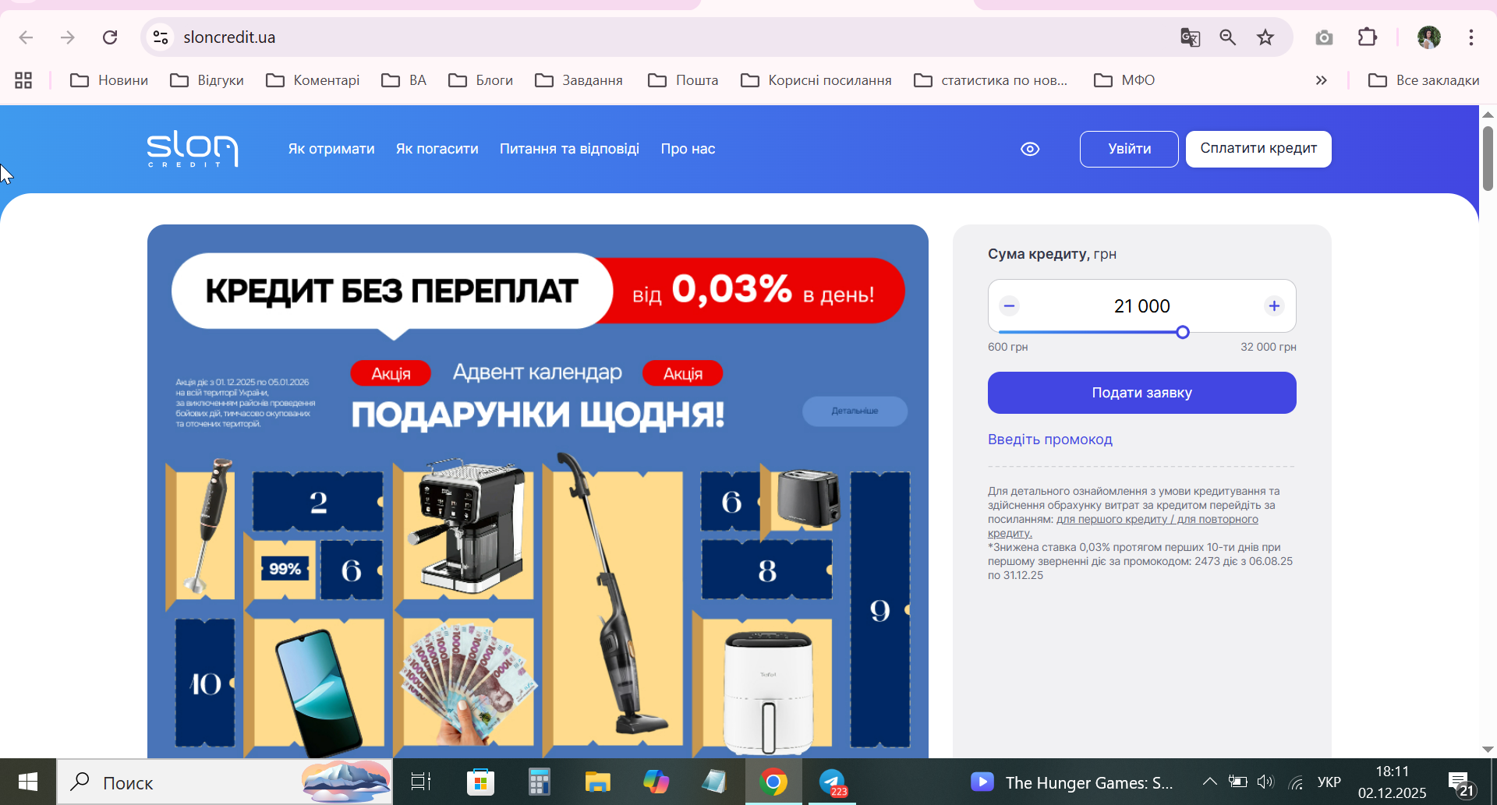Open the Windows Start menu
The width and height of the screenshot is (1497, 805).
28,782
